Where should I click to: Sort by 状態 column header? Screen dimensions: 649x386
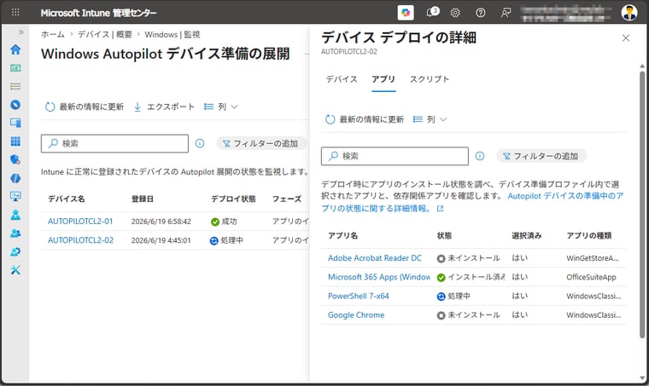pyautogui.click(x=445, y=236)
